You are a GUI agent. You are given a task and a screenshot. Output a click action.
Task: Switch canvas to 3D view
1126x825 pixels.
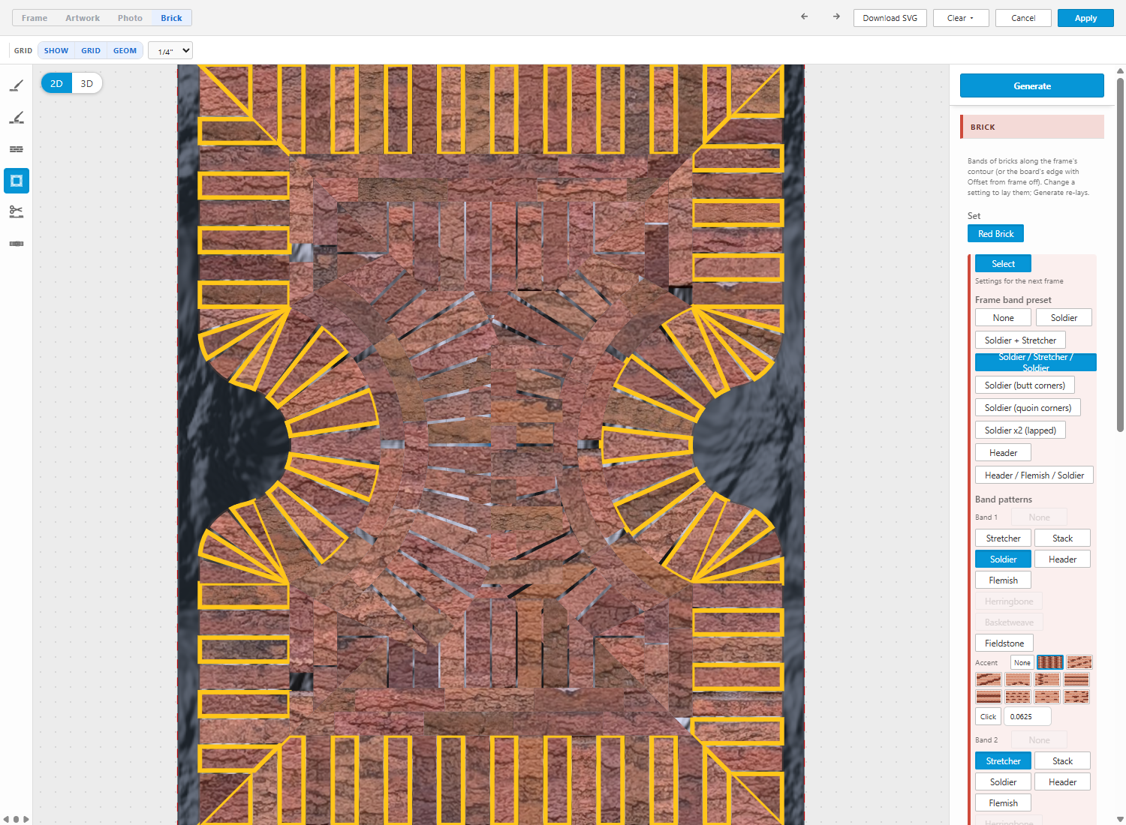[87, 83]
